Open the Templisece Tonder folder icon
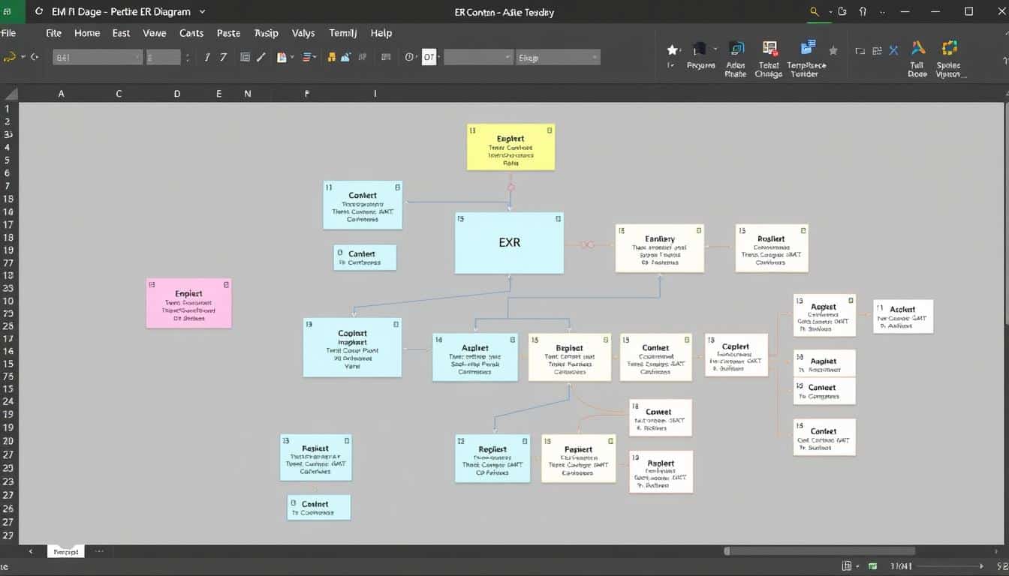The height and width of the screenshot is (576, 1009). click(x=808, y=48)
